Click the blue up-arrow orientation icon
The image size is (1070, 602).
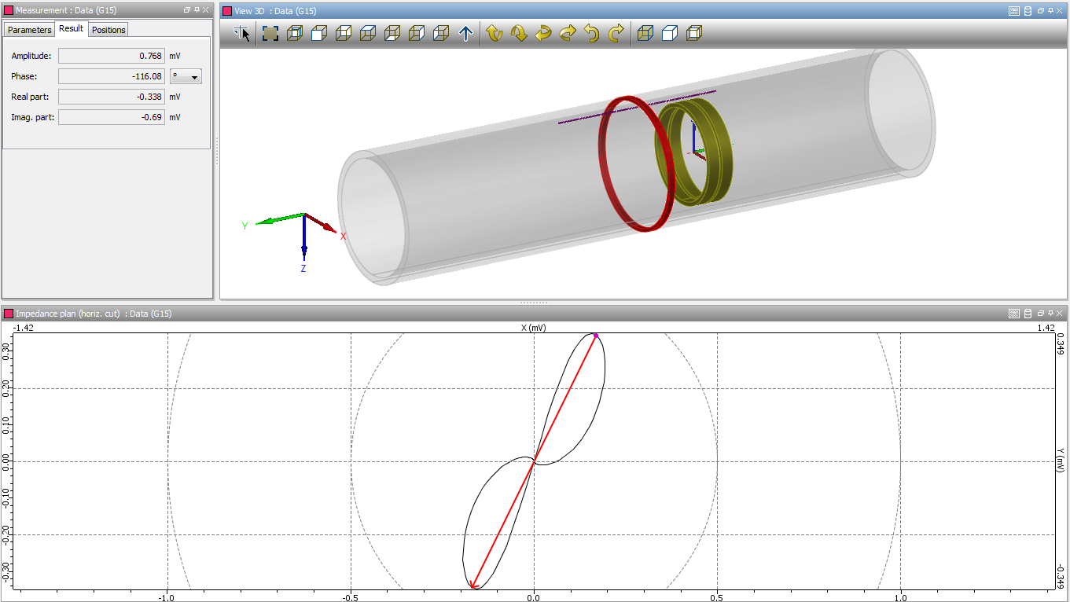click(465, 34)
